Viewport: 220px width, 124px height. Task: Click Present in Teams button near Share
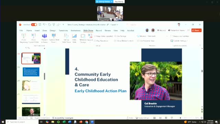point(176,30)
